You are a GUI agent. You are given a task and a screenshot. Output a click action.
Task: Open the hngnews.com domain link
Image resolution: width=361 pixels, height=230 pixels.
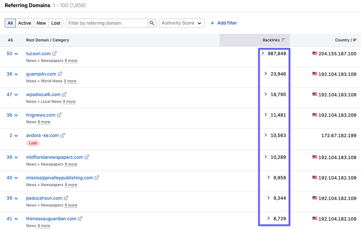[x=41, y=115]
